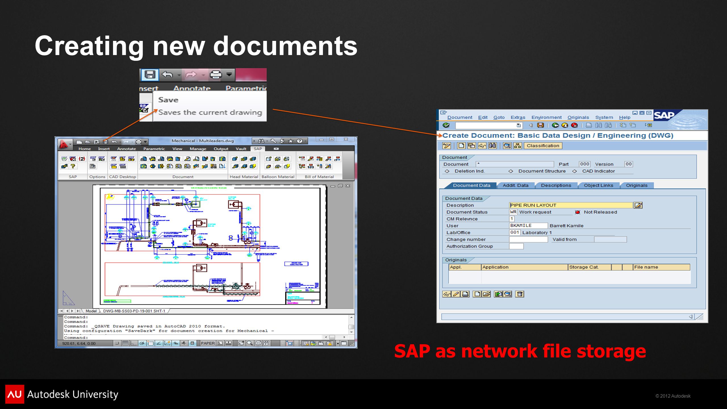
Task: Click the Classification button in SAP
Action: (543, 146)
